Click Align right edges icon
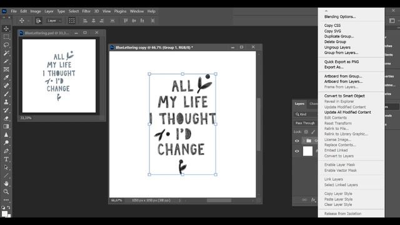 101,21
